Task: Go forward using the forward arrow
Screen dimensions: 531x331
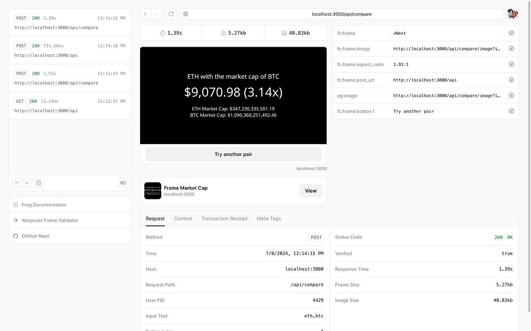Action: click(157, 14)
